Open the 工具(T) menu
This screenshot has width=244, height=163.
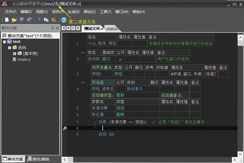[106, 12]
